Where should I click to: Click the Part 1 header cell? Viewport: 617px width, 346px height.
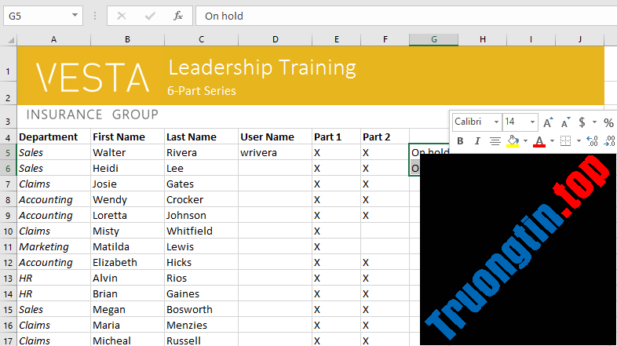pos(337,137)
